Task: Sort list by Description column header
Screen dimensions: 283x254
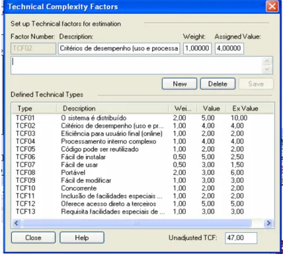Action: tap(112, 109)
